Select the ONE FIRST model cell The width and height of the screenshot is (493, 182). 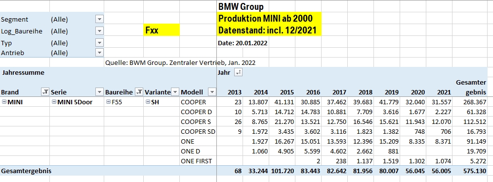click(198, 161)
